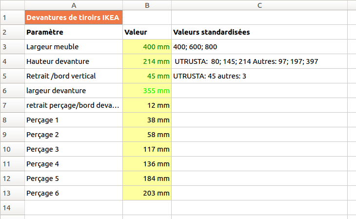Select the 'Hauteur devanture' cell

click(74, 61)
